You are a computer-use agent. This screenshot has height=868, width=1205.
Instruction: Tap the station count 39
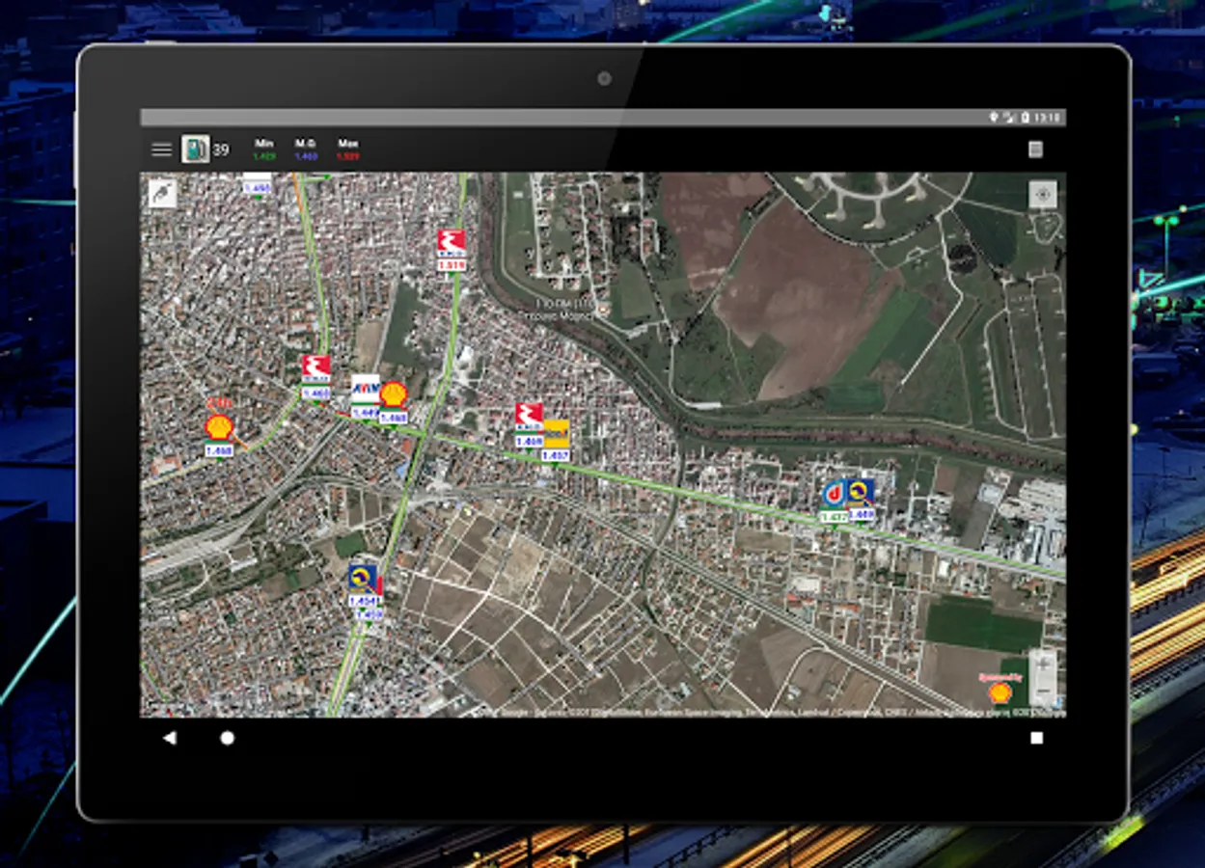(x=221, y=149)
